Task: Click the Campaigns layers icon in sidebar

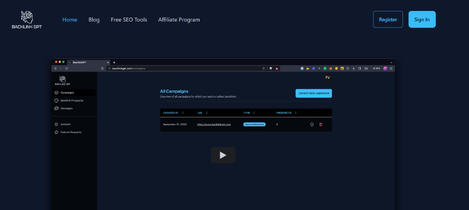Action: [57, 93]
